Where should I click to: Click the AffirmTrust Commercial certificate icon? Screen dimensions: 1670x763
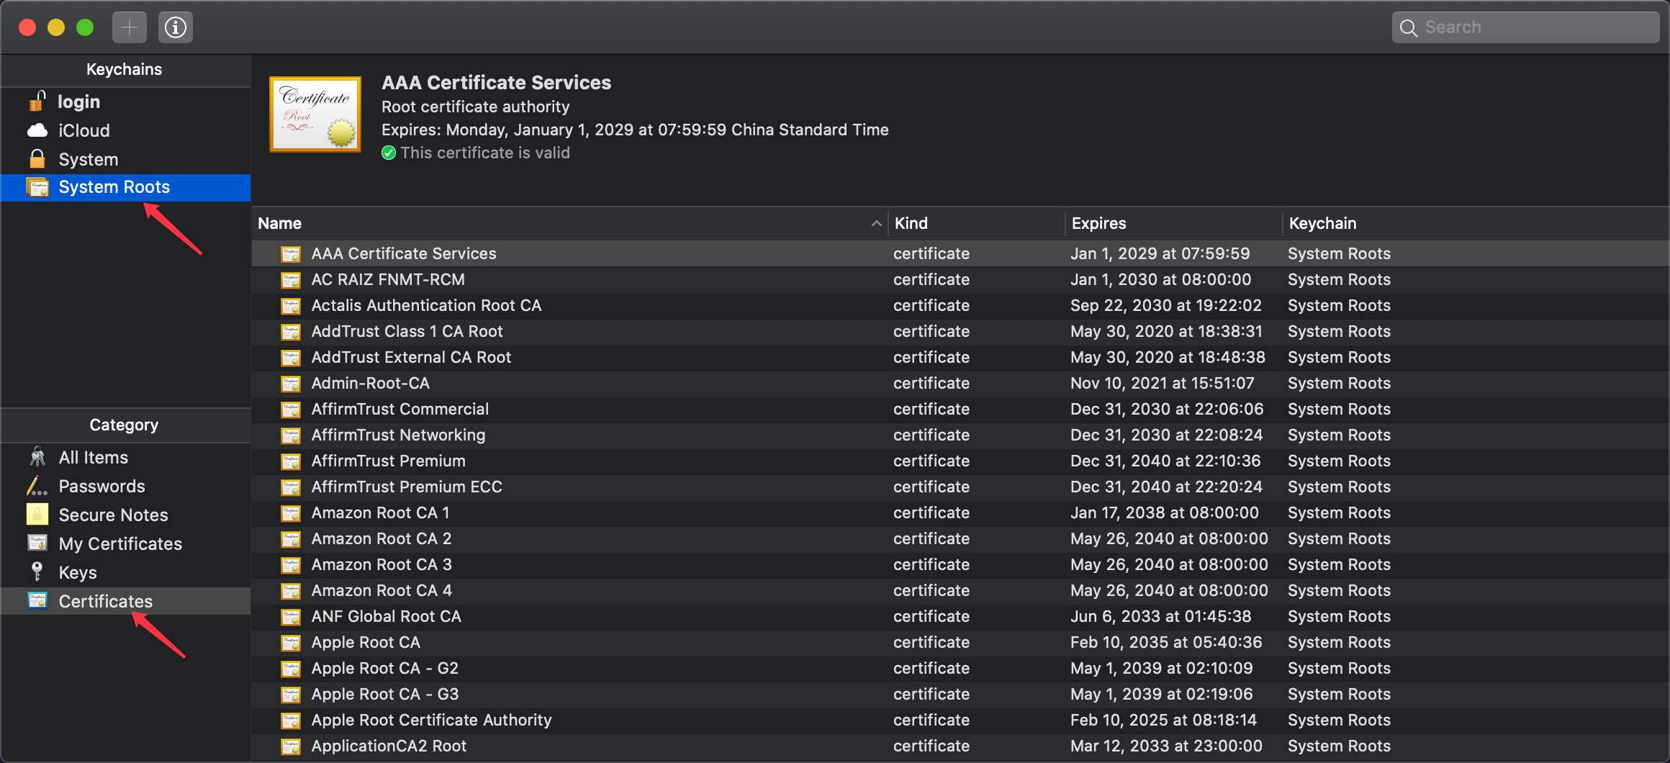click(x=291, y=410)
